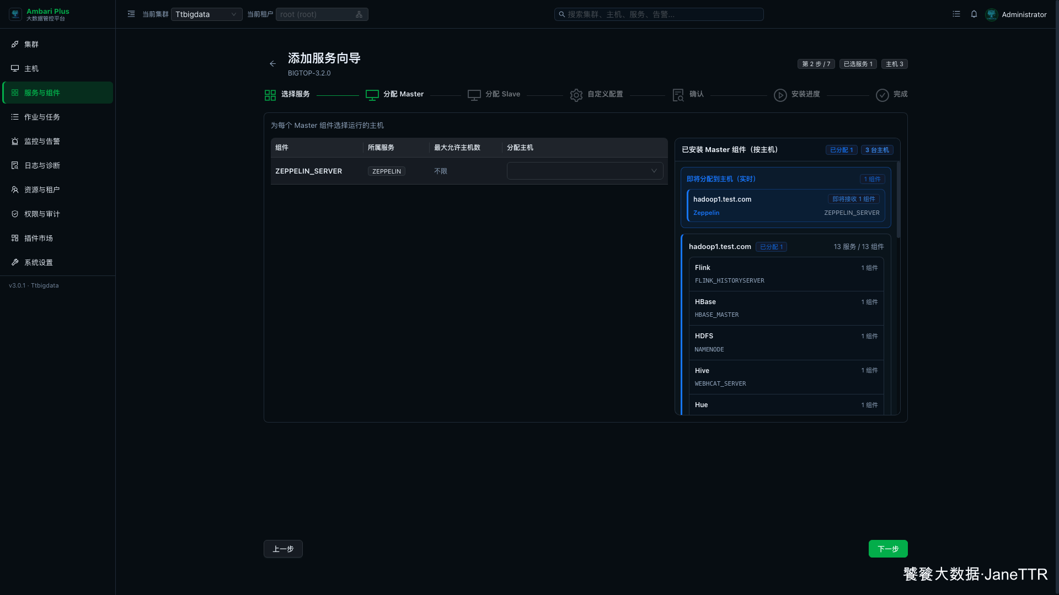This screenshot has height=595, width=1059.
Task: Select the 自定义配置 step label
Action: tap(605, 94)
